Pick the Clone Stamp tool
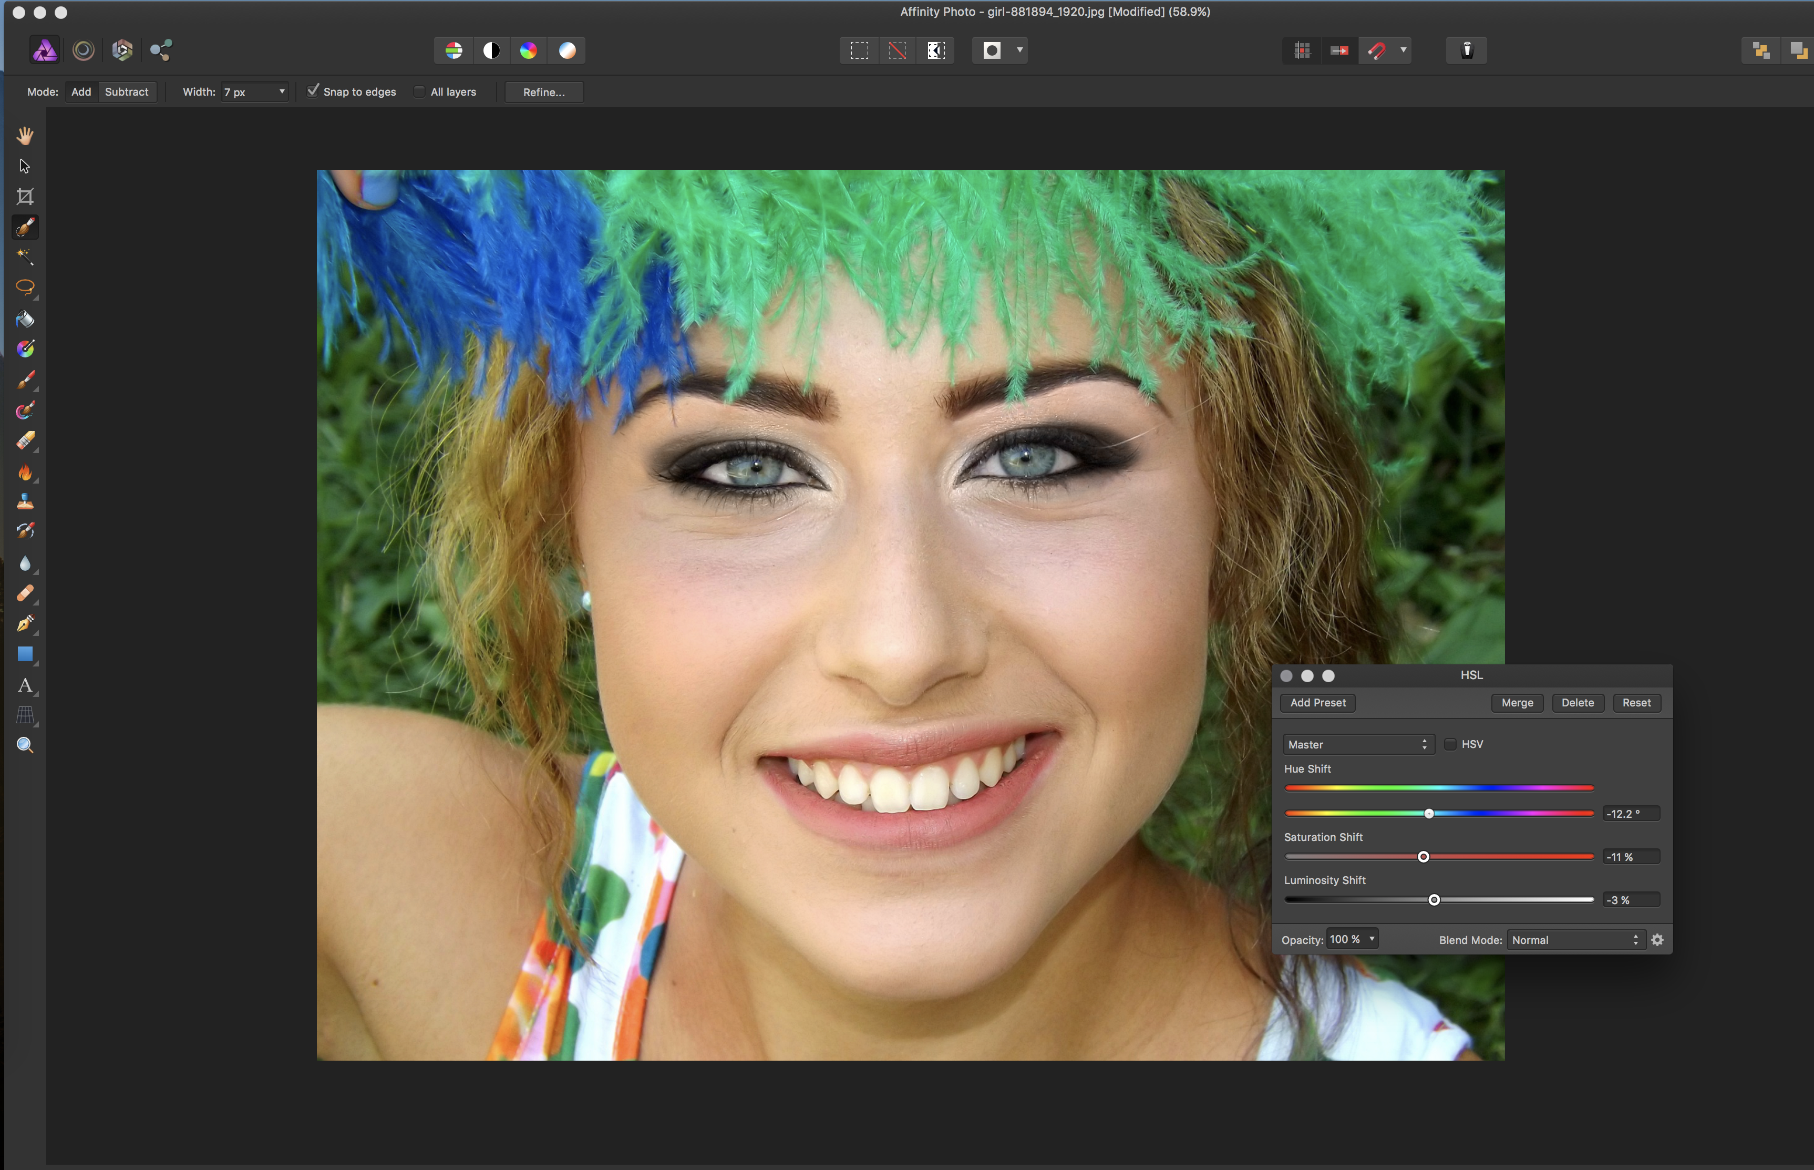Viewport: 1814px width, 1170px height. 25,501
